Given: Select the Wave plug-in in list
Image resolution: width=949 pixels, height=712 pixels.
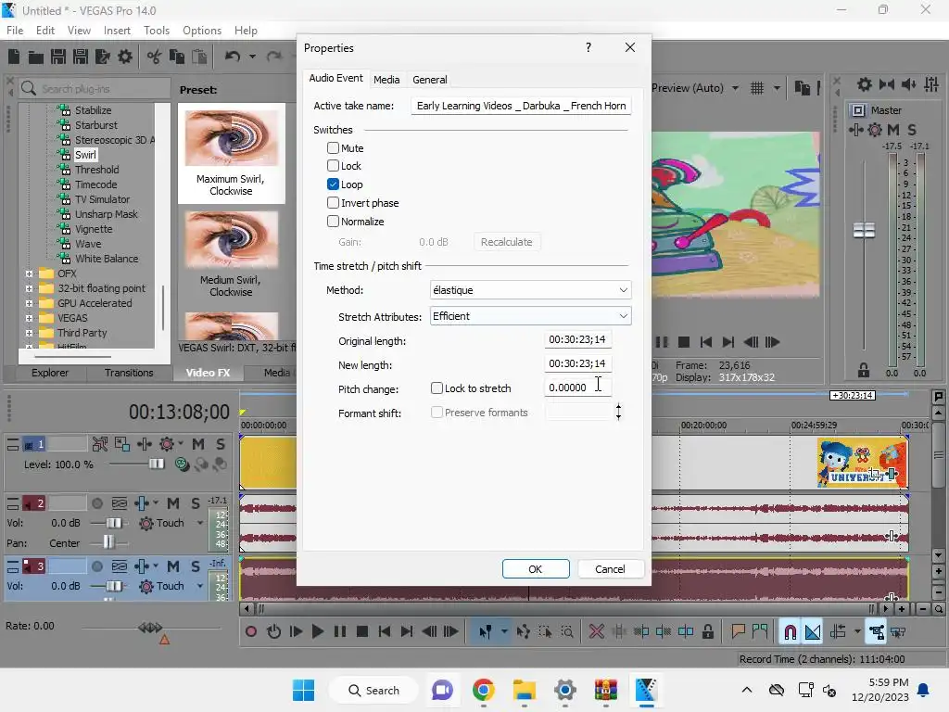Looking at the screenshot, I should click(88, 244).
